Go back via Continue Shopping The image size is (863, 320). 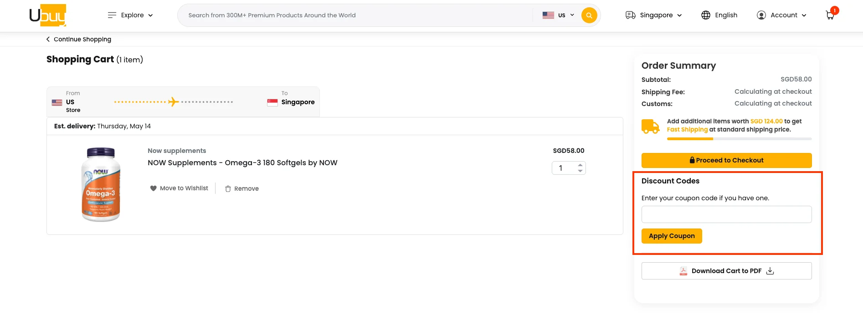point(79,39)
